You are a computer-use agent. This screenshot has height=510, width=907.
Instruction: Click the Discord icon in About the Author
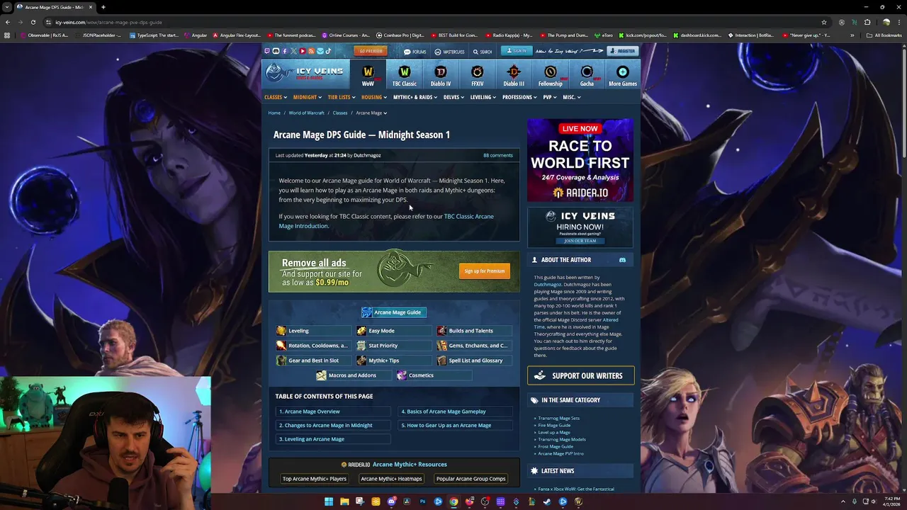coord(622,260)
